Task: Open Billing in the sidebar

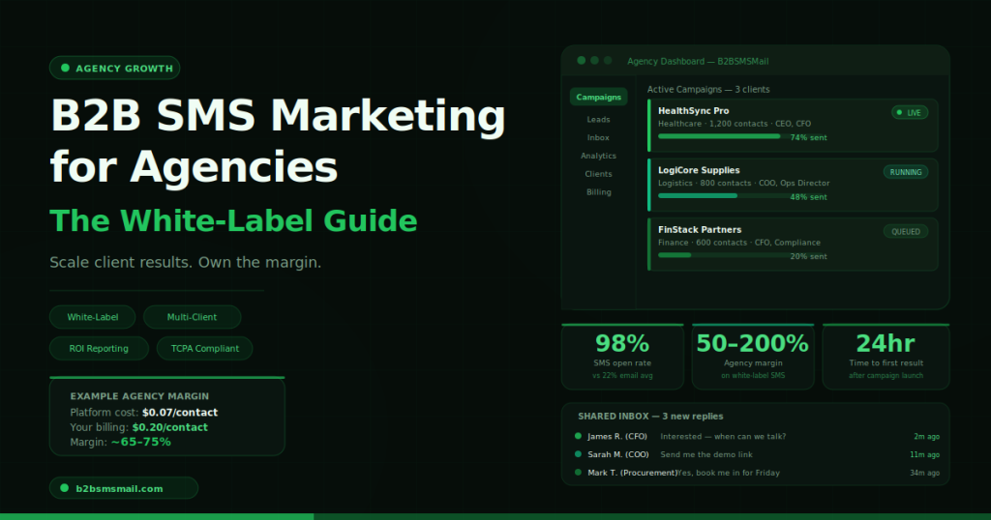Action: click(x=598, y=192)
